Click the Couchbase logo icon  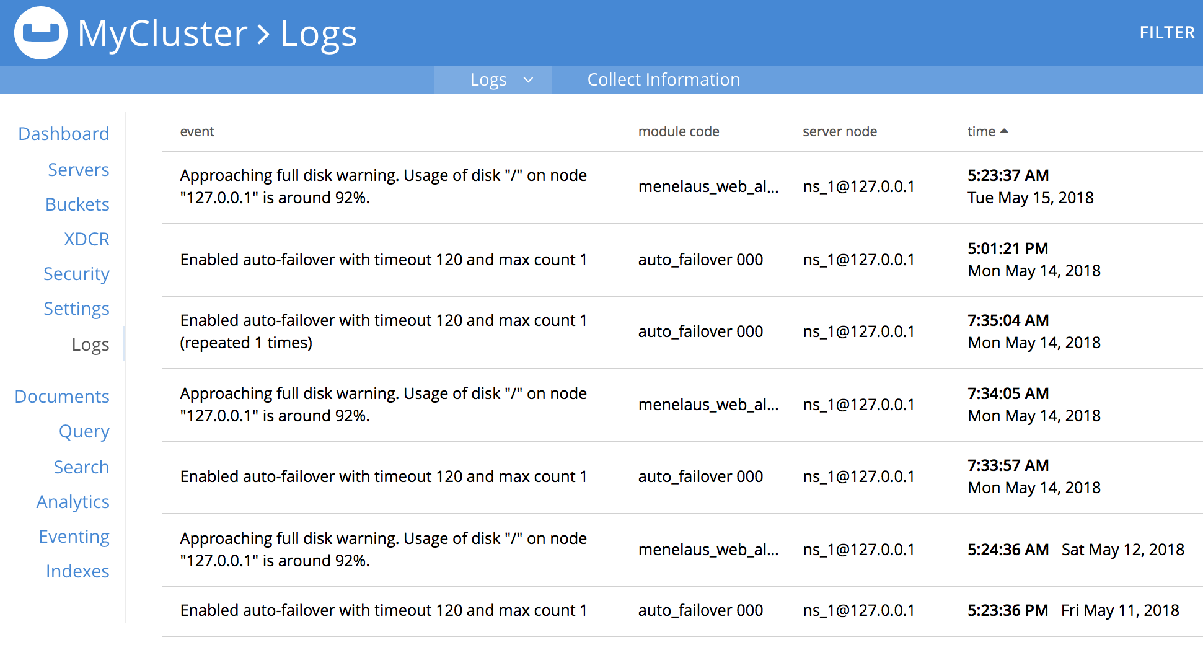coord(40,33)
